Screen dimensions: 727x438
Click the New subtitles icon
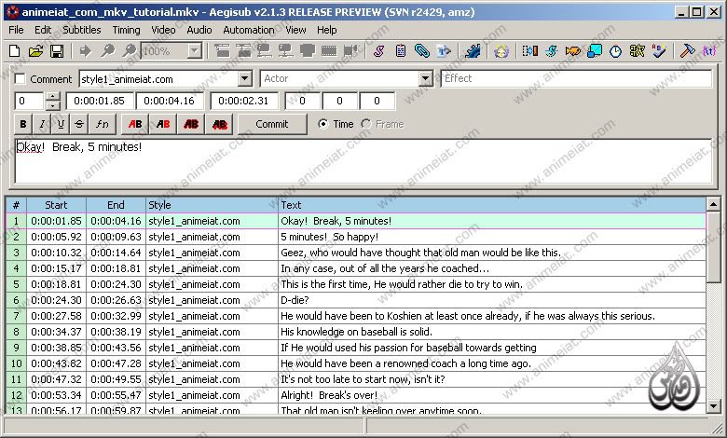14,51
